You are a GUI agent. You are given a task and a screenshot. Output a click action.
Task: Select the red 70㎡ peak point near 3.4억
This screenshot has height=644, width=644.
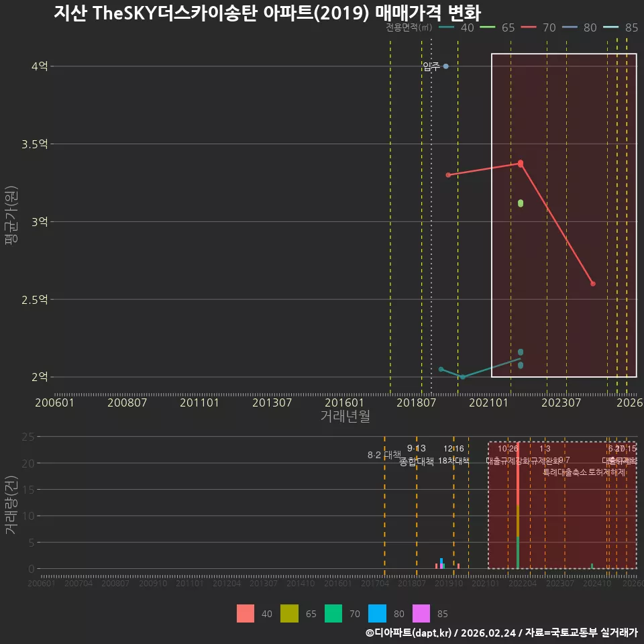tap(521, 164)
